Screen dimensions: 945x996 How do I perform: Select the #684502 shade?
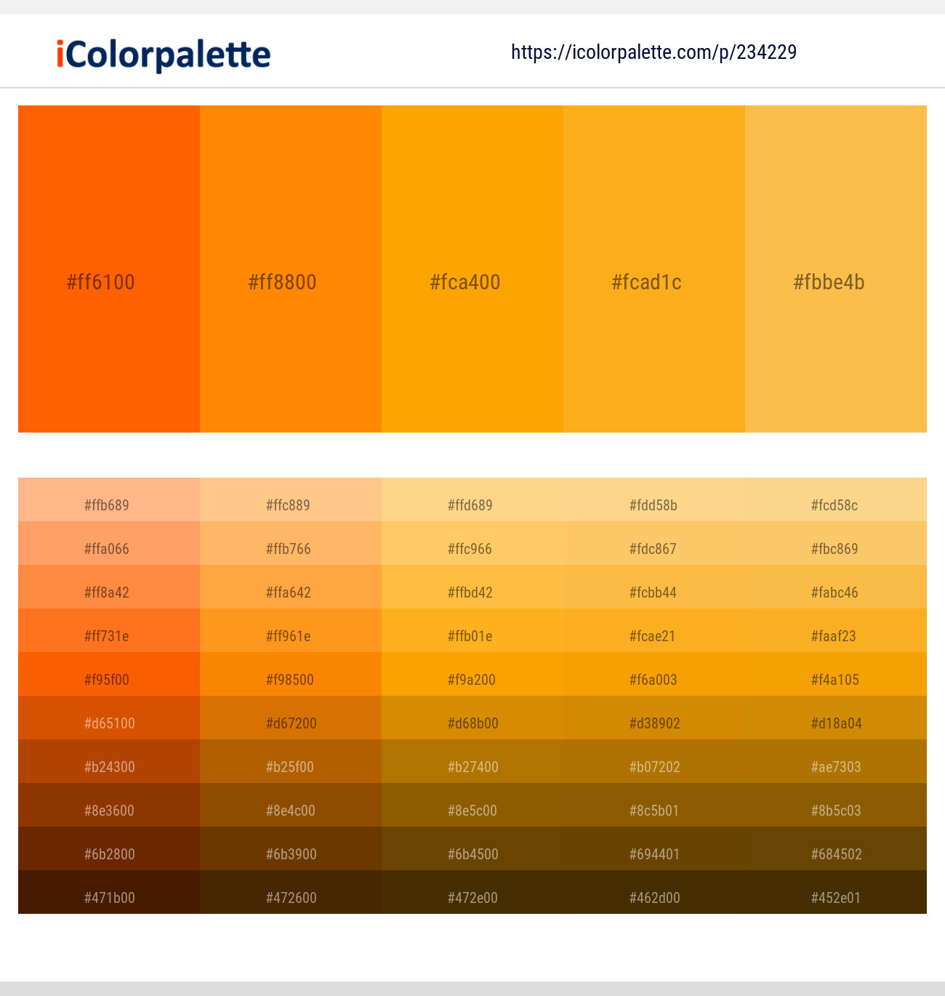click(835, 854)
